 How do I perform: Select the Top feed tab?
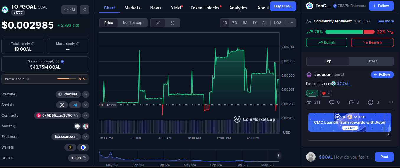point(328,61)
